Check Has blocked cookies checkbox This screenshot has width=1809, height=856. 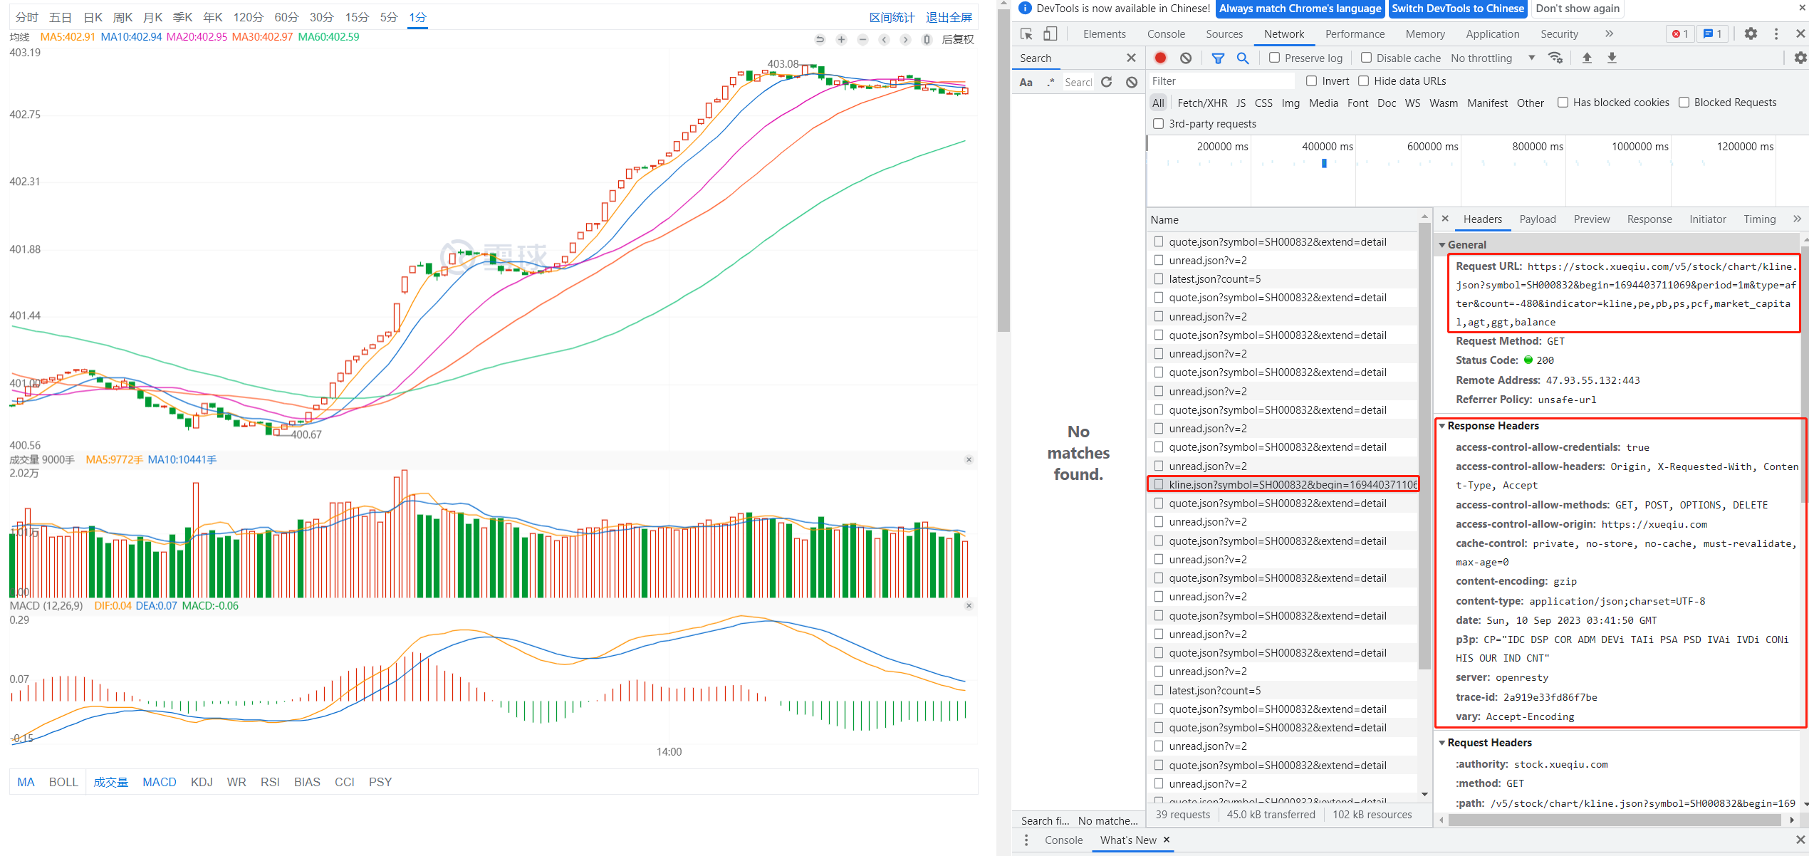[1563, 103]
